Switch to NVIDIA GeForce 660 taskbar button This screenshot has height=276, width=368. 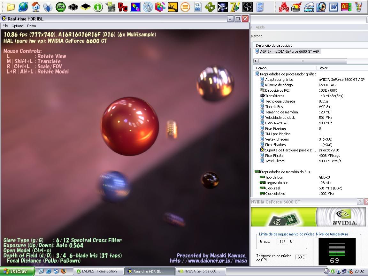pos(200,271)
